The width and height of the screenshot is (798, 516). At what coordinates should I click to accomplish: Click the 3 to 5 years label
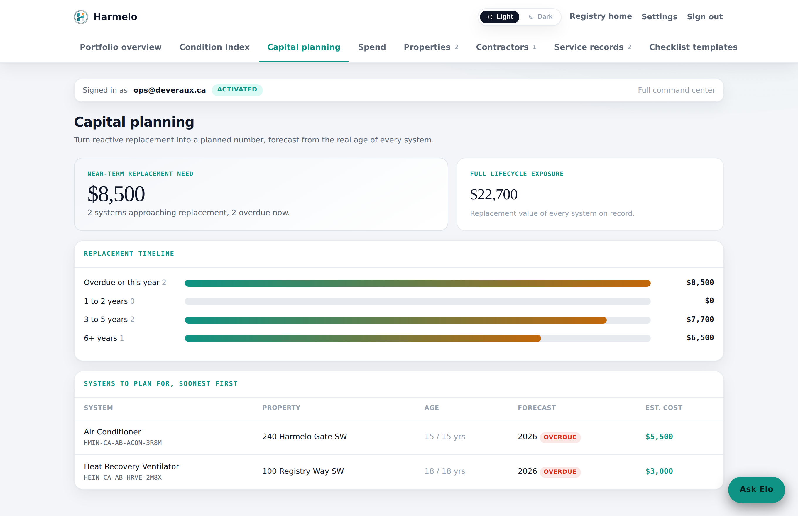pos(106,319)
